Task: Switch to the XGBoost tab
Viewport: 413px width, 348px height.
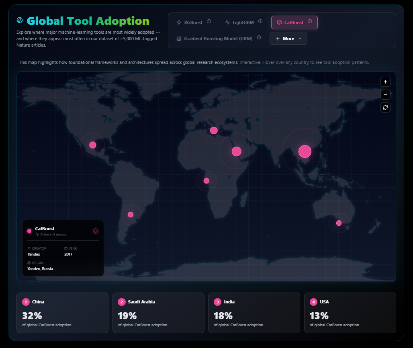Action: (x=193, y=22)
